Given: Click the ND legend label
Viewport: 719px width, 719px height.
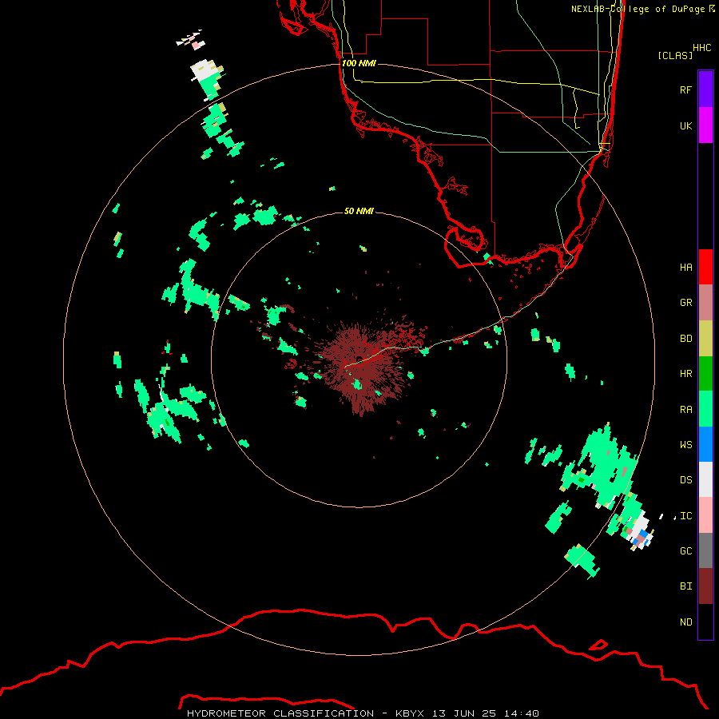Looking at the screenshot, I should (x=685, y=622).
